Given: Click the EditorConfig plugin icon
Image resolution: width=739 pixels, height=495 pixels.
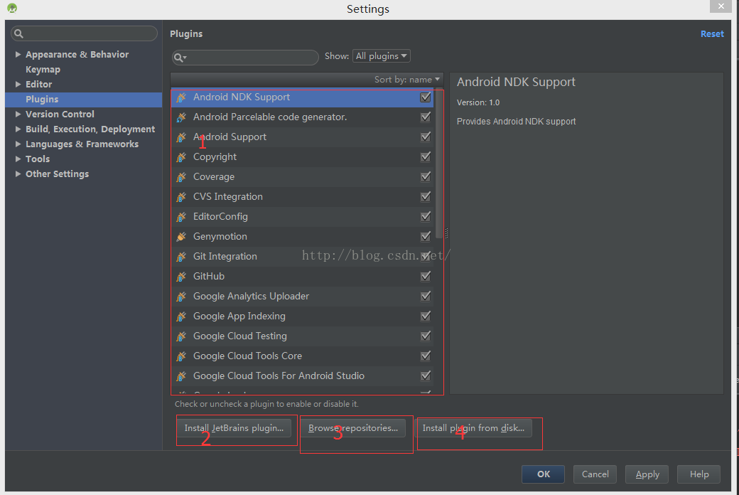Looking at the screenshot, I should 181,217.
